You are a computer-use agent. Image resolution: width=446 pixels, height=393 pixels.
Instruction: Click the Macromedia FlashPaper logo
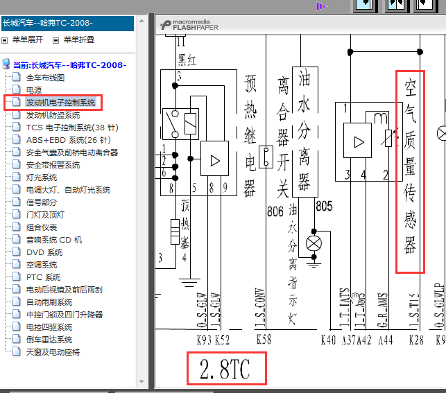click(189, 25)
